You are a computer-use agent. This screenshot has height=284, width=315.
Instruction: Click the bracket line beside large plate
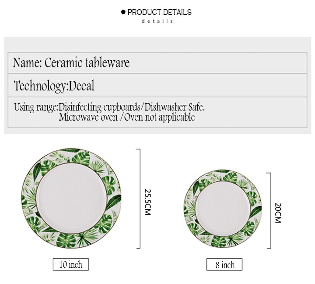click(x=139, y=199)
